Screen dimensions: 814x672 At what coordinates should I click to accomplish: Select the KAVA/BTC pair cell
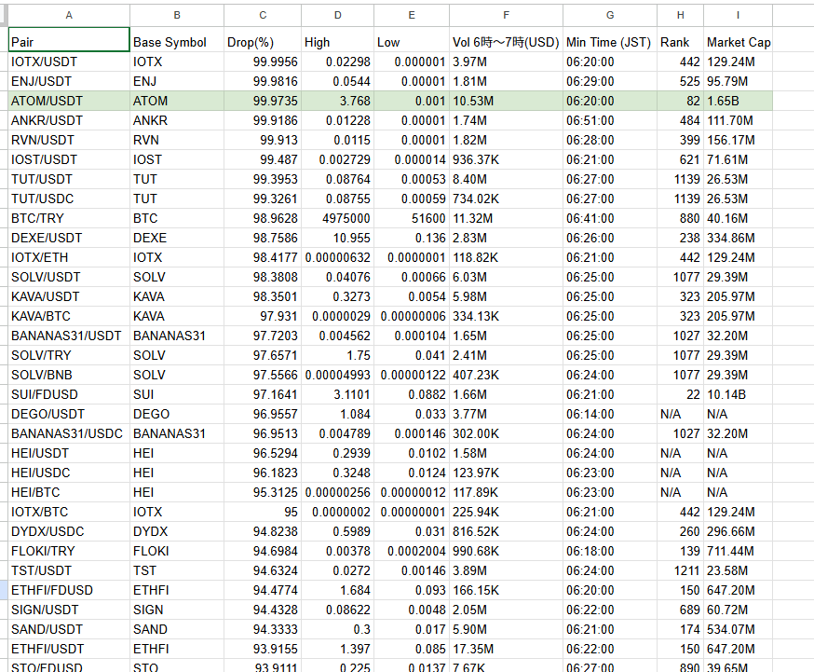(x=69, y=316)
